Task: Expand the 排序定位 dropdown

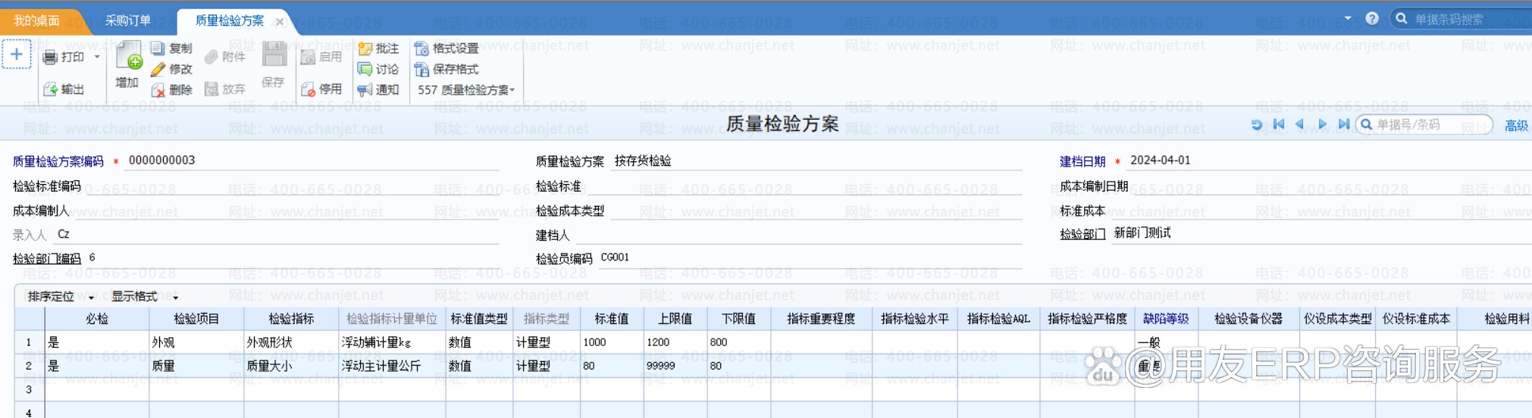Action: (x=61, y=297)
